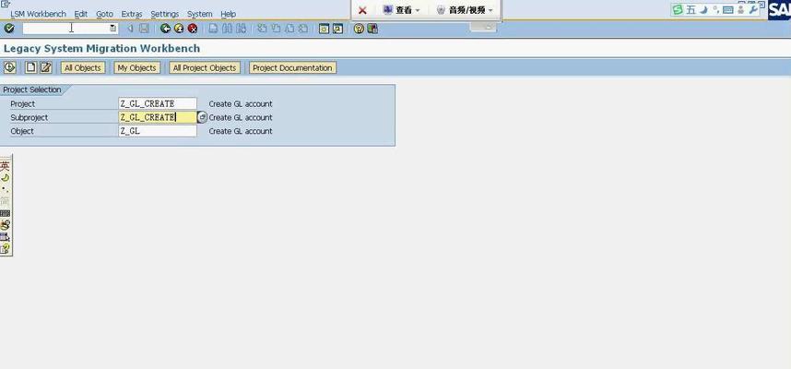This screenshot has width=791, height=369.
Task: Click the 英 language toggle on side IME bar
Action: tap(5, 165)
